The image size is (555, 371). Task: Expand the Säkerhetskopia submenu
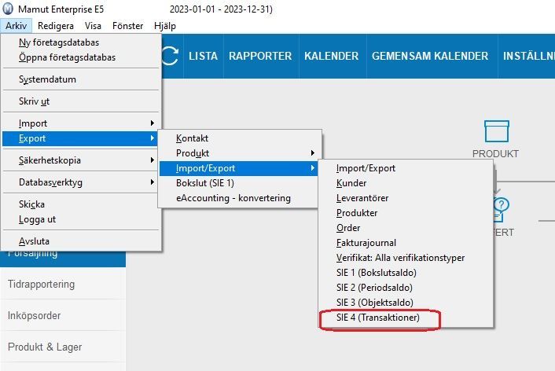81,160
